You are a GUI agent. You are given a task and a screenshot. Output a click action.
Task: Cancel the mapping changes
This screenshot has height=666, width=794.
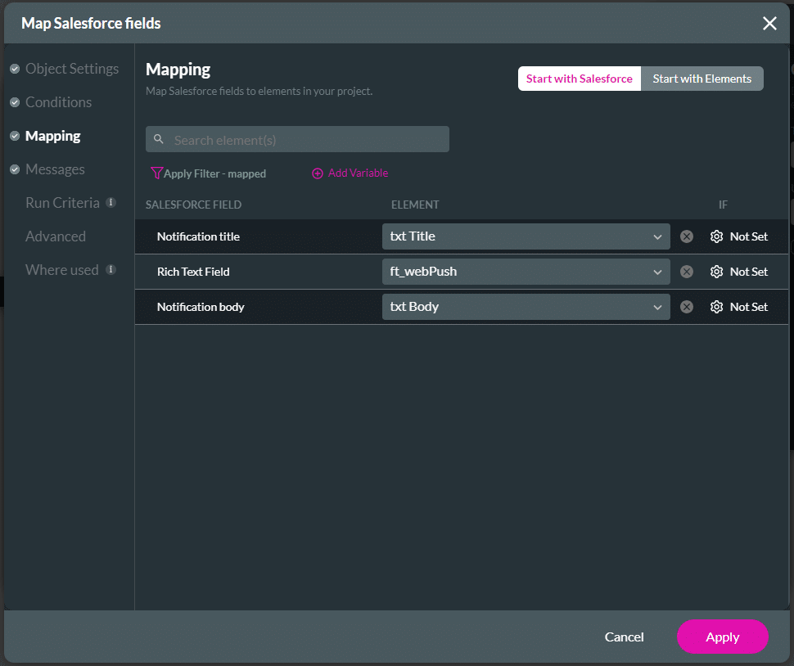624,637
